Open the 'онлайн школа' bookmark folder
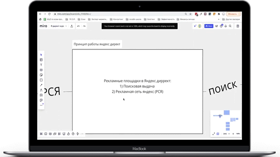The image size is (280, 157). [133, 19]
